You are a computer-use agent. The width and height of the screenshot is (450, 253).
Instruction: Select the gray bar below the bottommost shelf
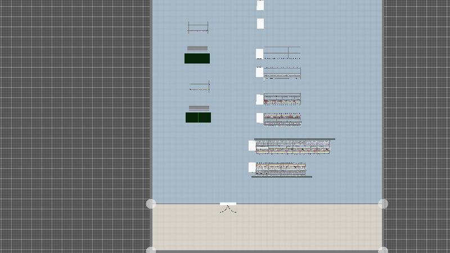[x=281, y=177]
